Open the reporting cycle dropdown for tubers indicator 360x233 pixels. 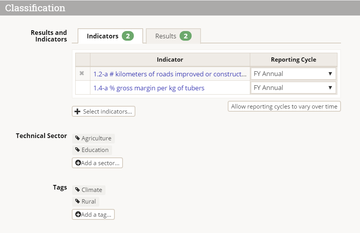(293, 88)
